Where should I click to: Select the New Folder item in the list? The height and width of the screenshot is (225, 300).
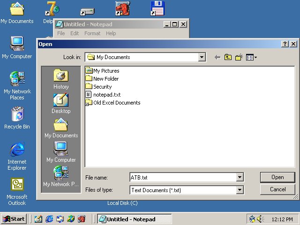point(102,79)
